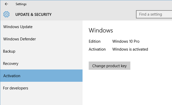
Task: Open For developers settings
Action: (x=41, y=88)
